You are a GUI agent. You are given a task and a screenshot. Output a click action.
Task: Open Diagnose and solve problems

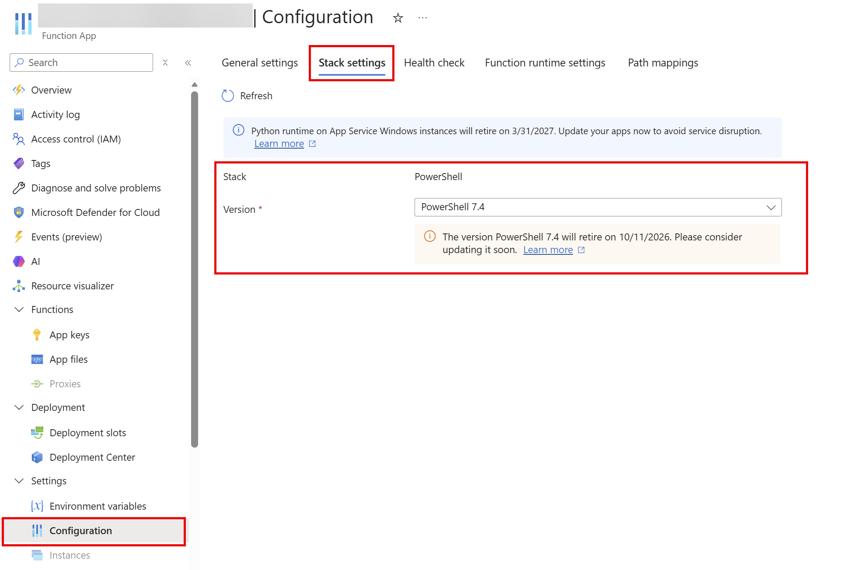click(x=96, y=188)
